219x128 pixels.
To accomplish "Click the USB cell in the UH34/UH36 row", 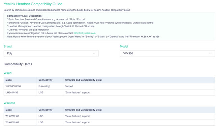I will [50, 92].
